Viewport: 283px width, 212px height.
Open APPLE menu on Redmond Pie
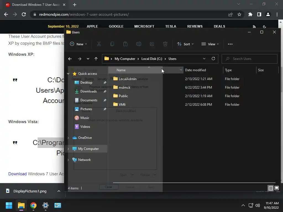[92, 26]
